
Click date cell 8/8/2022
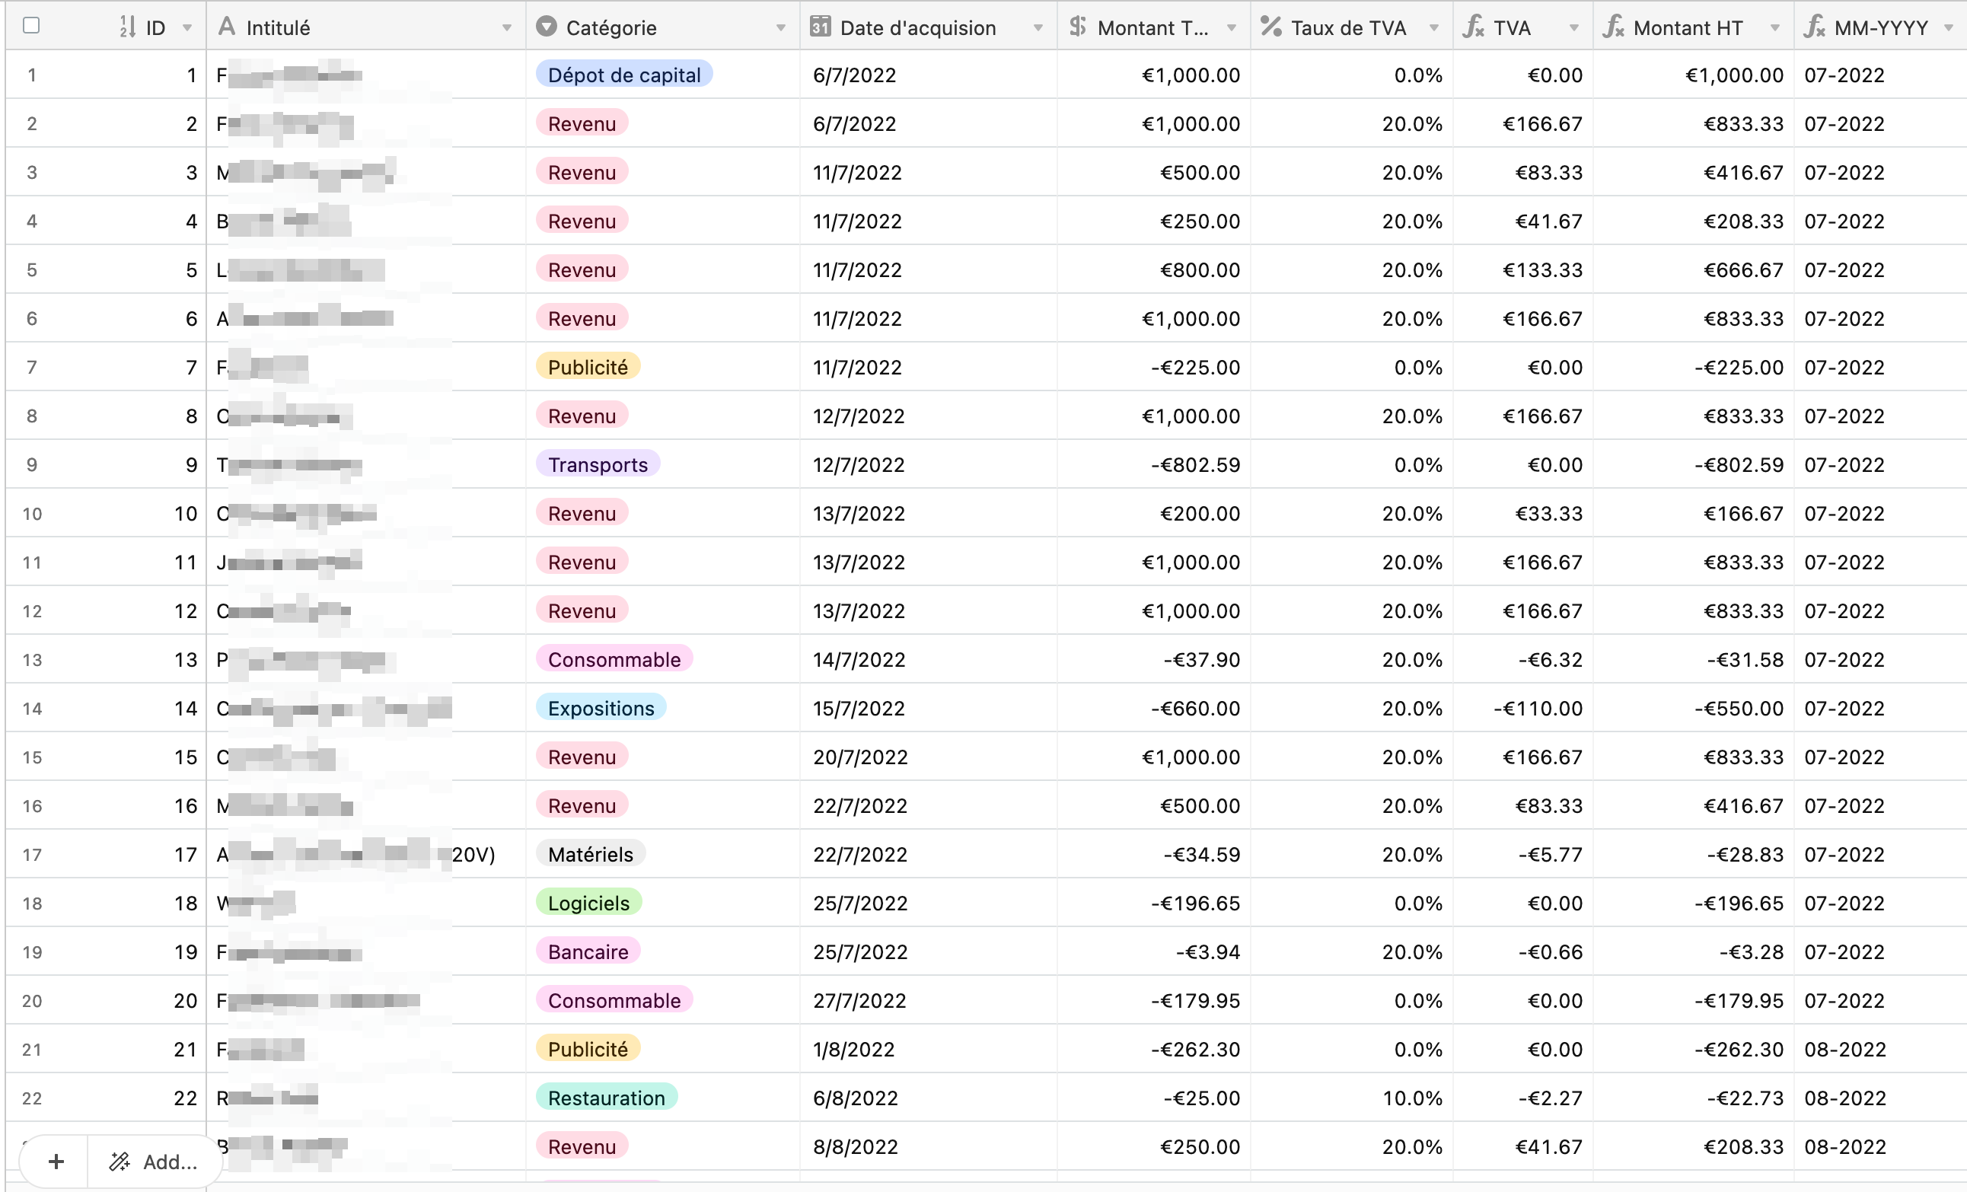click(929, 1146)
